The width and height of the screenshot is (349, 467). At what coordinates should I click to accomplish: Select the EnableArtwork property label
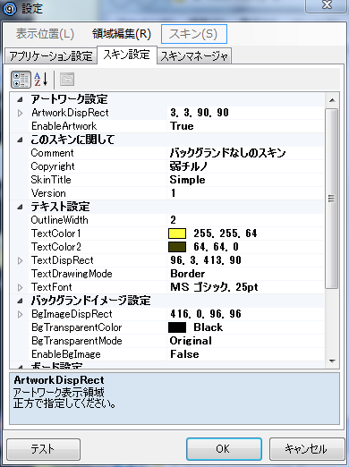tap(64, 126)
